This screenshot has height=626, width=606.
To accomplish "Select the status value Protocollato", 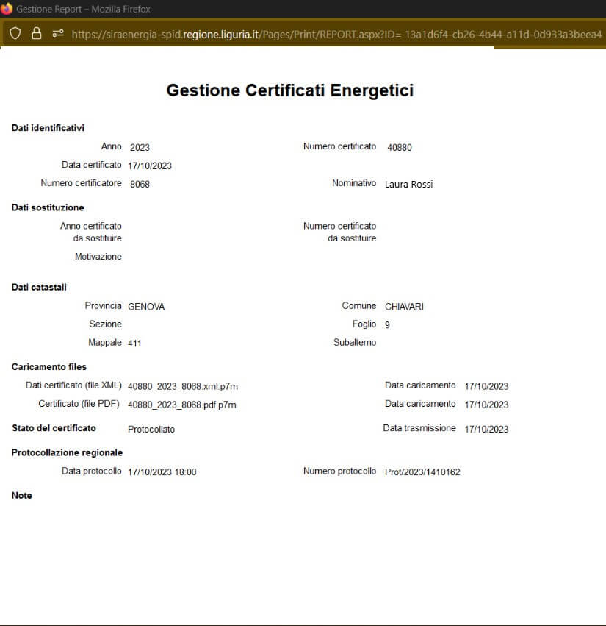I will pos(151,429).
